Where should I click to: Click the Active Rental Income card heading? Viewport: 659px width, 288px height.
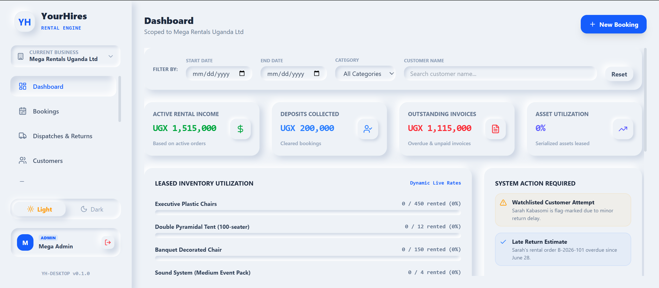click(186, 114)
